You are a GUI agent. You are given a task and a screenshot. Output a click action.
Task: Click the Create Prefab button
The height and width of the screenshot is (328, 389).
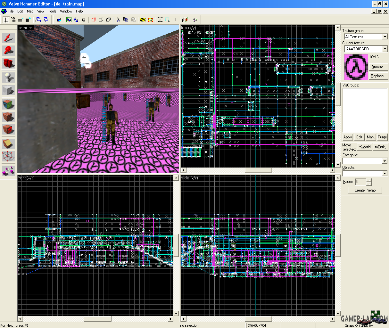pos(365,190)
